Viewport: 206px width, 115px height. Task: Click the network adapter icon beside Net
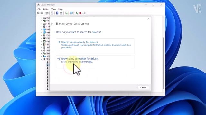tap(44, 33)
